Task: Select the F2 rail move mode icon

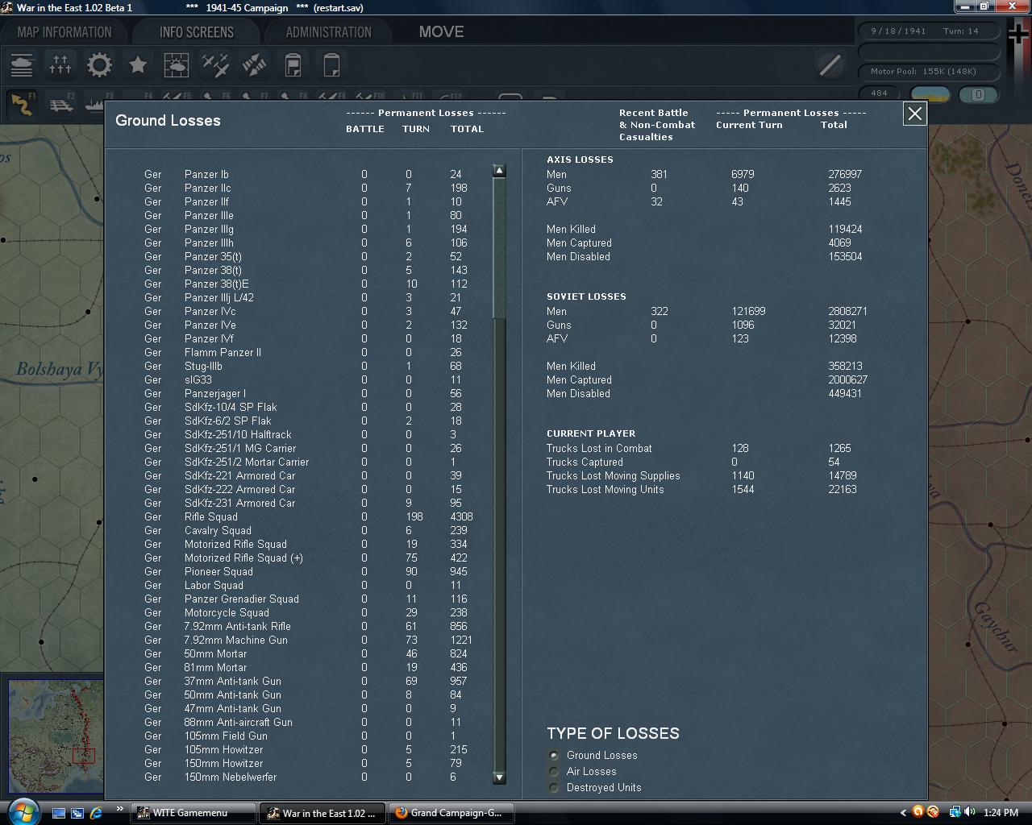Action: pyautogui.click(x=60, y=104)
